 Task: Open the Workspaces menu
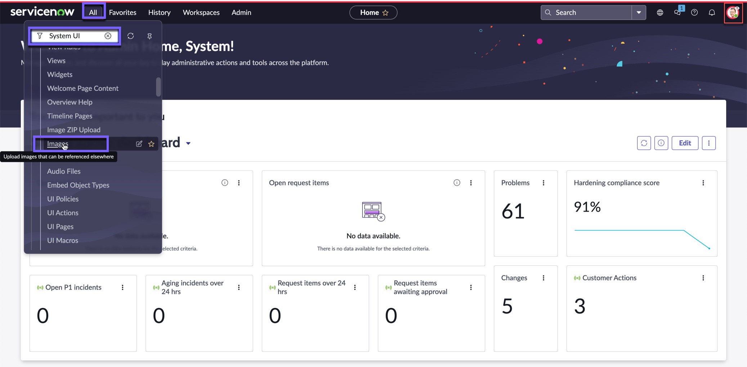[x=201, y=12]
